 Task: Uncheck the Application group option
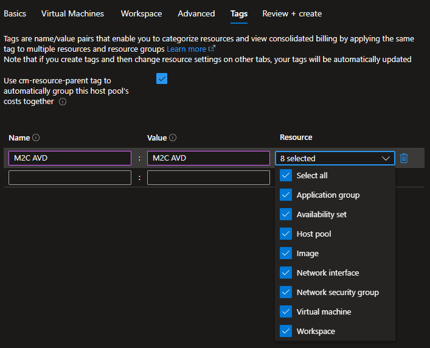tap(286, 195)
